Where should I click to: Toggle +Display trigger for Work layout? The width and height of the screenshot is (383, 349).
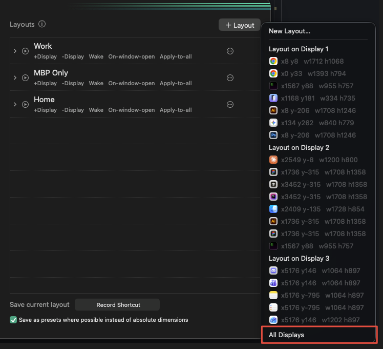45,56
